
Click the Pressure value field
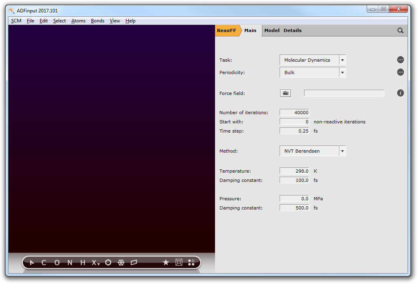[x=294, y=199]
